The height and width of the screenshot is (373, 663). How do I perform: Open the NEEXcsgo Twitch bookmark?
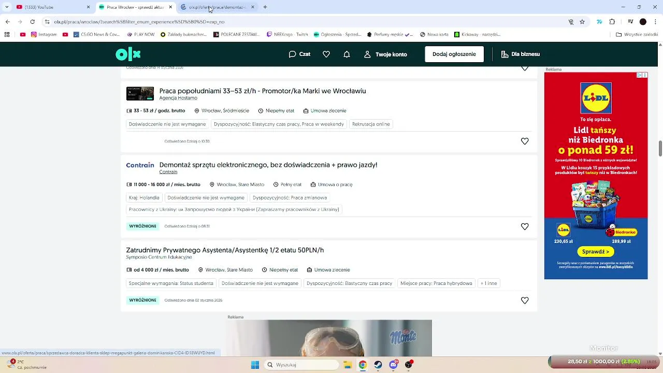[x=287, y=35]
